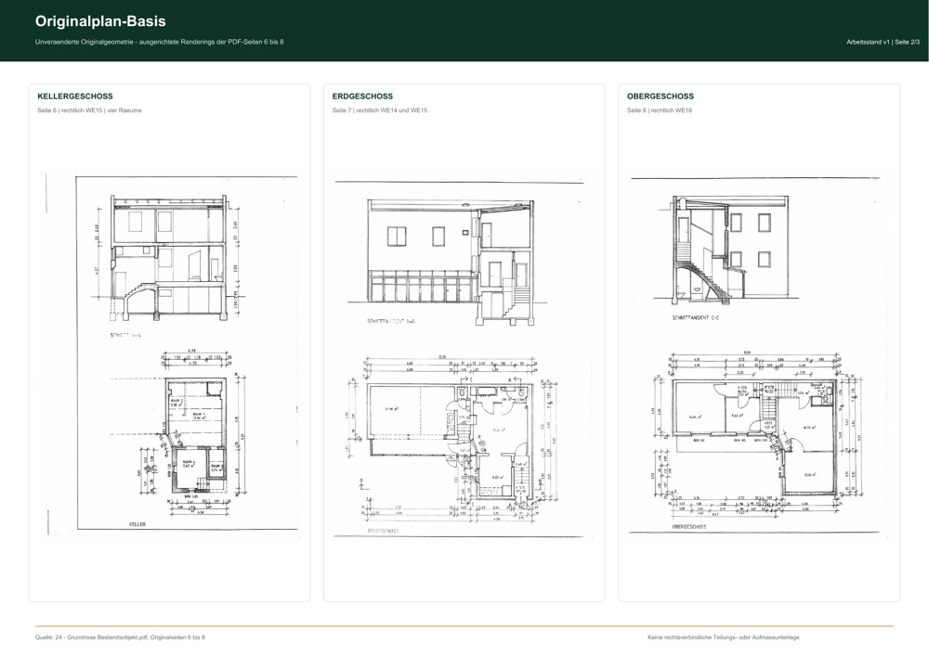This screenshot has width=929, height=655.
Task: Select the KELLERGESCHOSS card heading
Action: click(75, 96)
